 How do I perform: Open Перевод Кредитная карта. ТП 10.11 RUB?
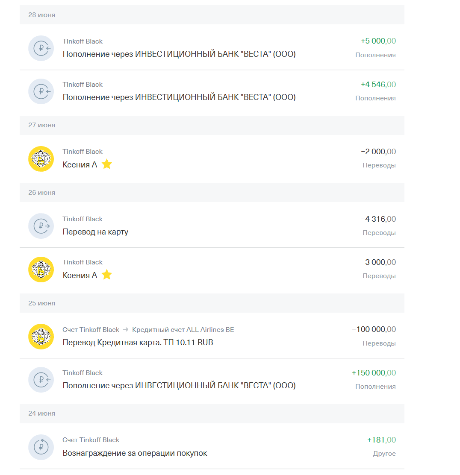[x=138, y=343]
